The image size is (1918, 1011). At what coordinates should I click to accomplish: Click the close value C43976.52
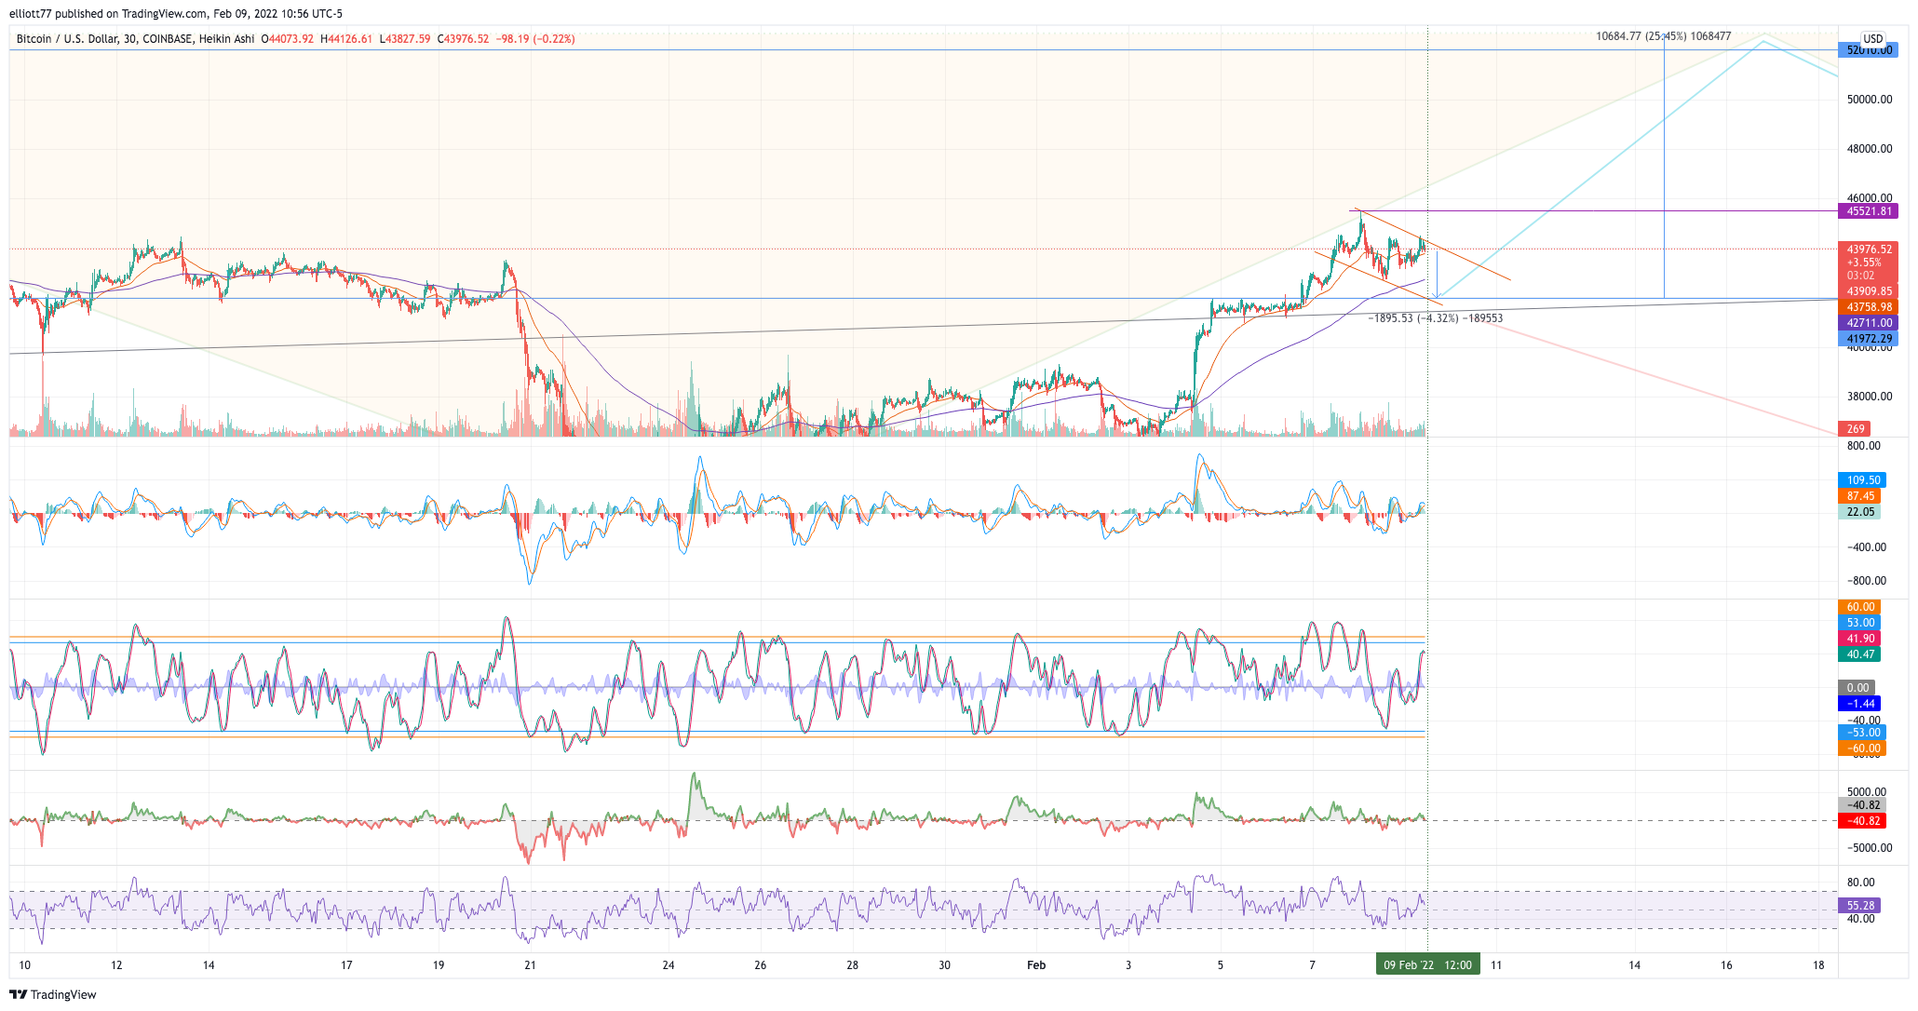coord(464,39)
